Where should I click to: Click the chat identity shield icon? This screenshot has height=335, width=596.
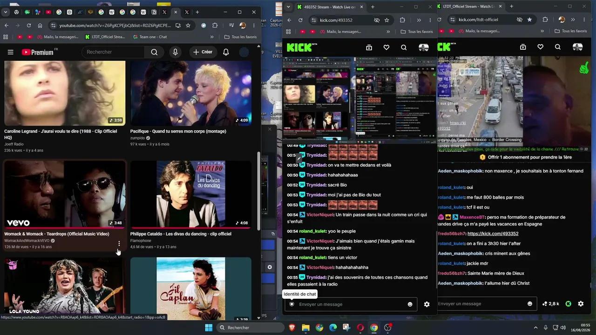pyautogui.click(x=292, y=304)
